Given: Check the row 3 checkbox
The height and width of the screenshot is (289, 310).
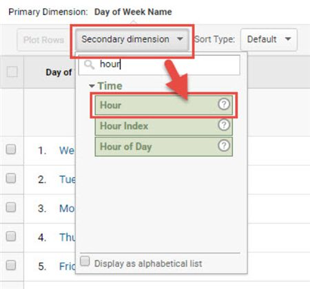Looking at the screenshot, I should coord(11,207).
